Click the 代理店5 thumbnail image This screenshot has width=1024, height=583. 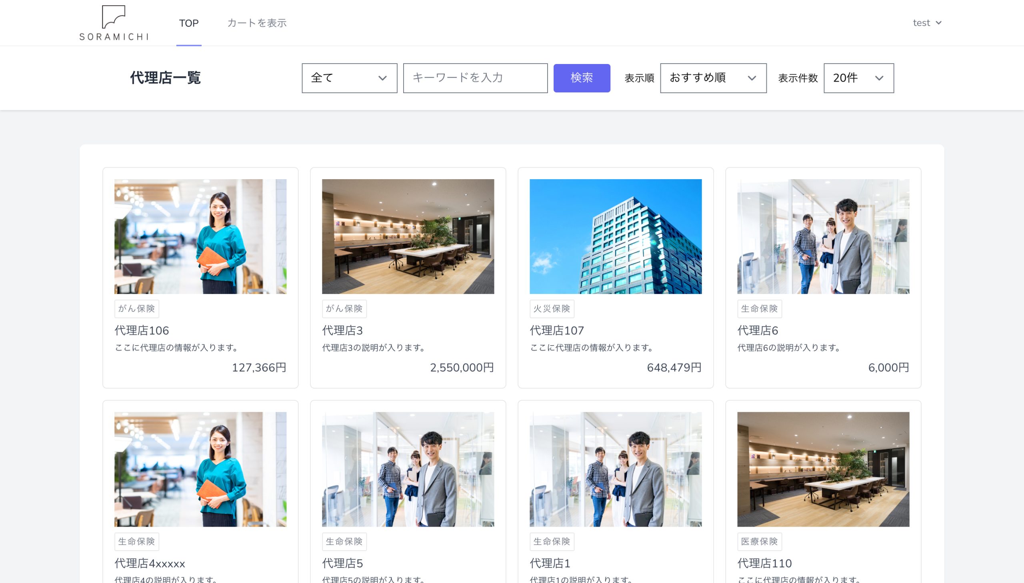pyautogui.click(x=408, y=469)
